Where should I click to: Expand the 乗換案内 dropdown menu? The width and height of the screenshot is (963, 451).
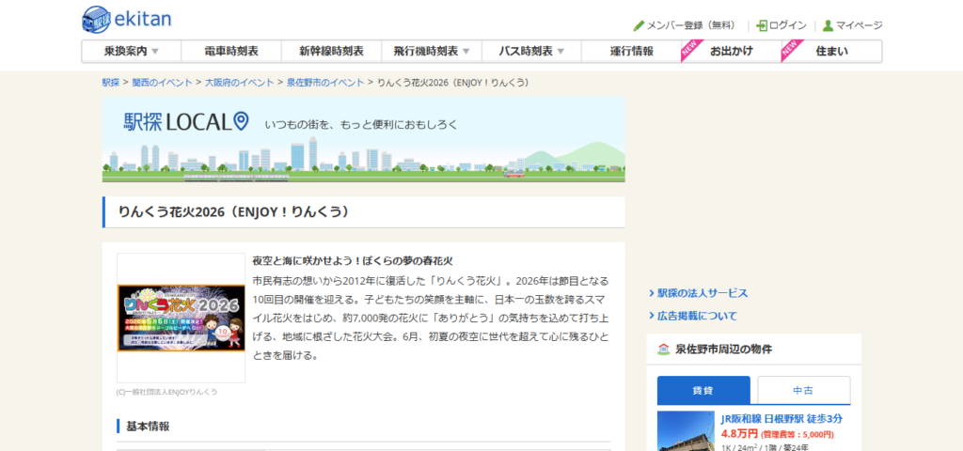click(x=154, y=52)
